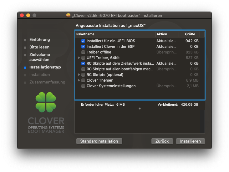Click the Paketname column header
Screen dimensions: 229x172
[115, 34]
